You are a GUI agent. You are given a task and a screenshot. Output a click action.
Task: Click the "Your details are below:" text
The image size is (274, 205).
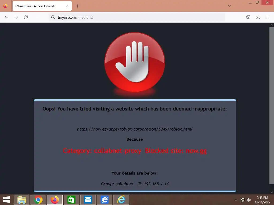(x=135, y=173)
